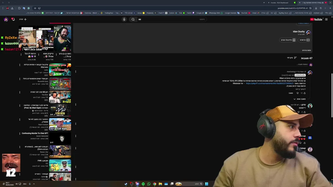Open options menu for RonenGG Daily video

click(x=20, y=79)
